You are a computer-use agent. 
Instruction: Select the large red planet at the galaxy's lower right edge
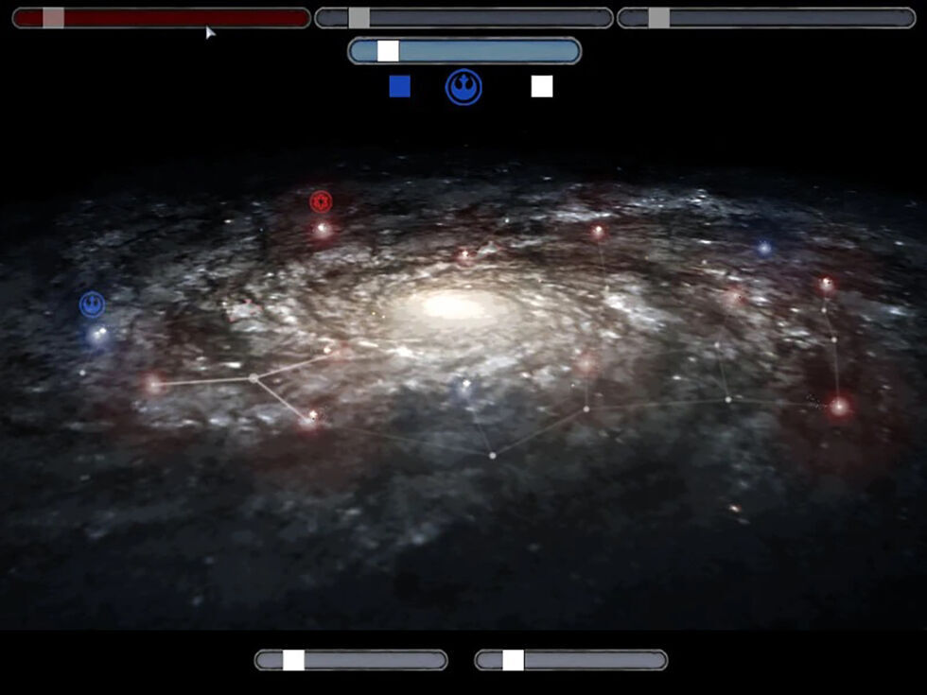tap(839, 407)
